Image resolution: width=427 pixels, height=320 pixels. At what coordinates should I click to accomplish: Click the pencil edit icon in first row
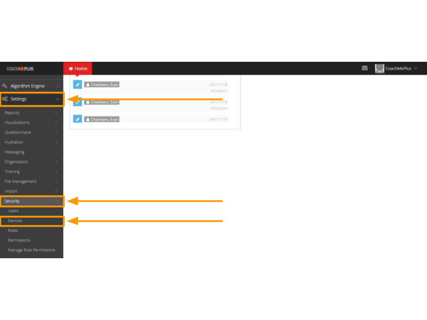coord(77,84)
